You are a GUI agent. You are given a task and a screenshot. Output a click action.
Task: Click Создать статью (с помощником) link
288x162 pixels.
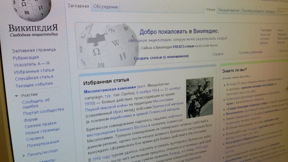coord(161,57)
